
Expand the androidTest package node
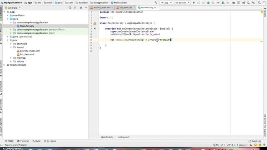[11, 30]
